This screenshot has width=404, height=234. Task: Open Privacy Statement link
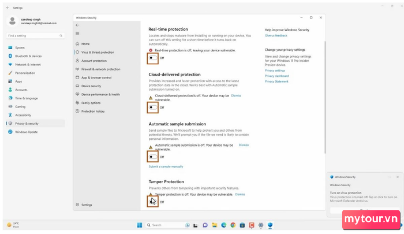point(276,81)
